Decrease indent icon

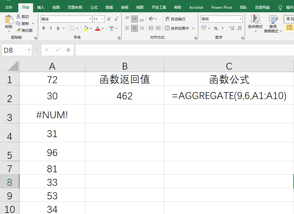pyautogui.click(x=151, y=28)
